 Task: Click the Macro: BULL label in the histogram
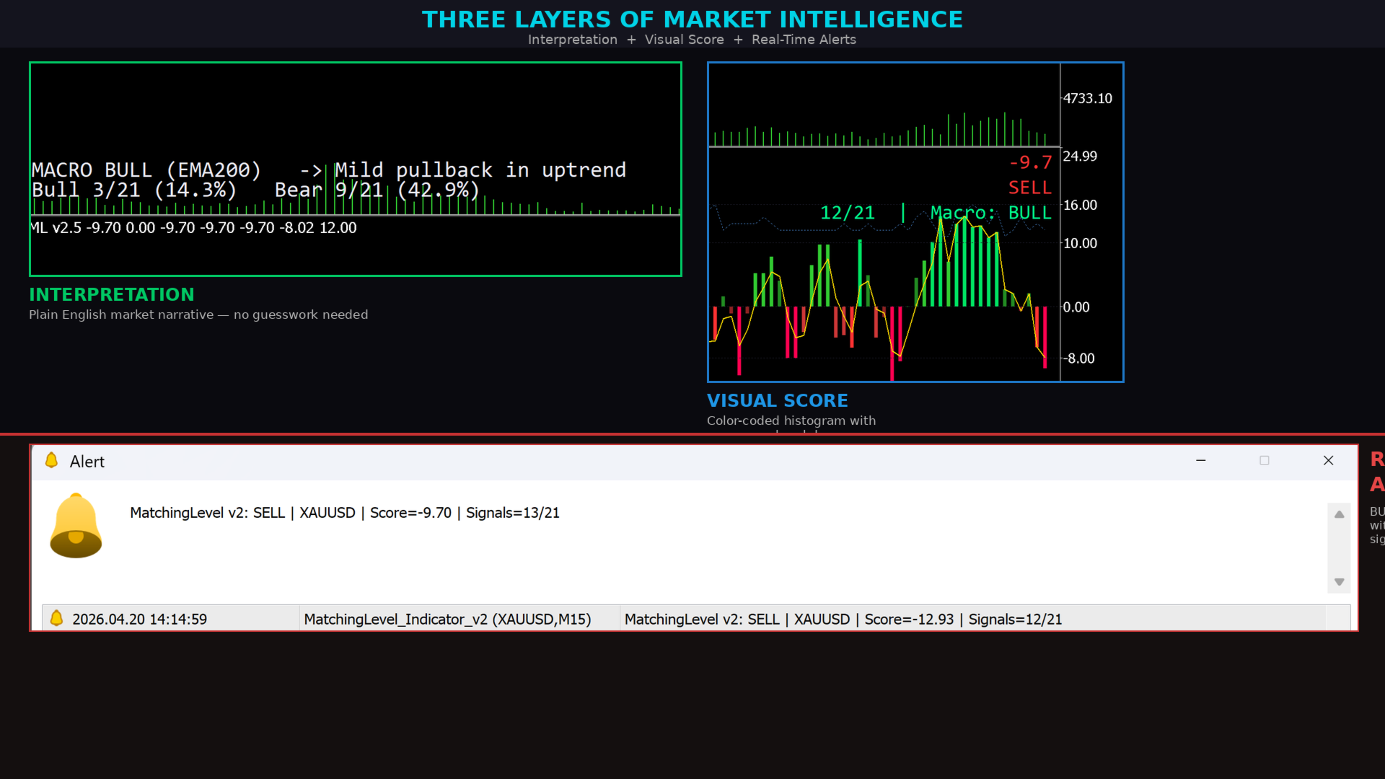pyautogui.click(x=990, y=213)
